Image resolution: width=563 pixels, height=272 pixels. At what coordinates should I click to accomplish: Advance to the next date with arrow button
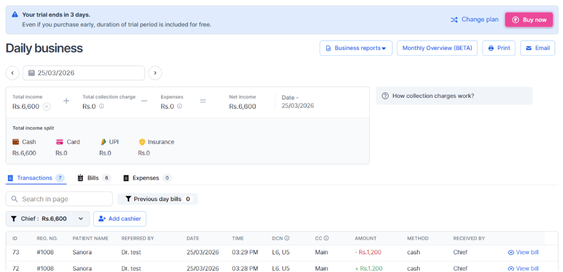tap(155, 73)
